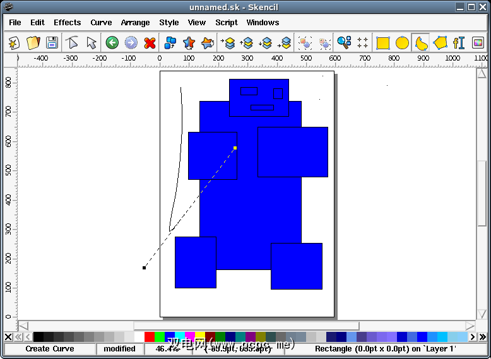Viewport: 491px width, 359px height.
Task: Save the drawing with the floppy icon
Action: [52, 43]
